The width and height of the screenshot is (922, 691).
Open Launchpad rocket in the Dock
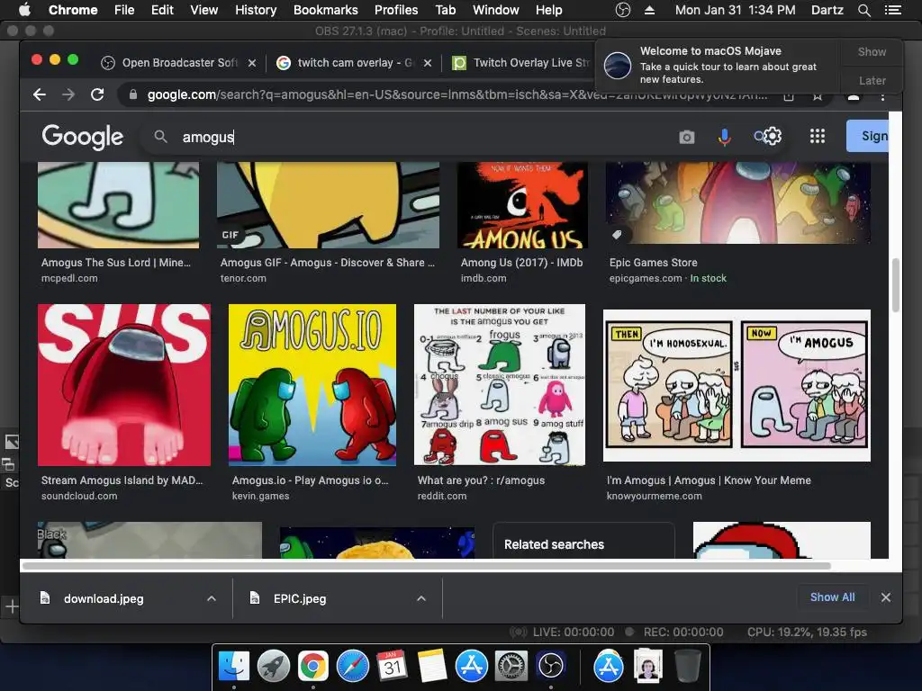tap(274, 667)
